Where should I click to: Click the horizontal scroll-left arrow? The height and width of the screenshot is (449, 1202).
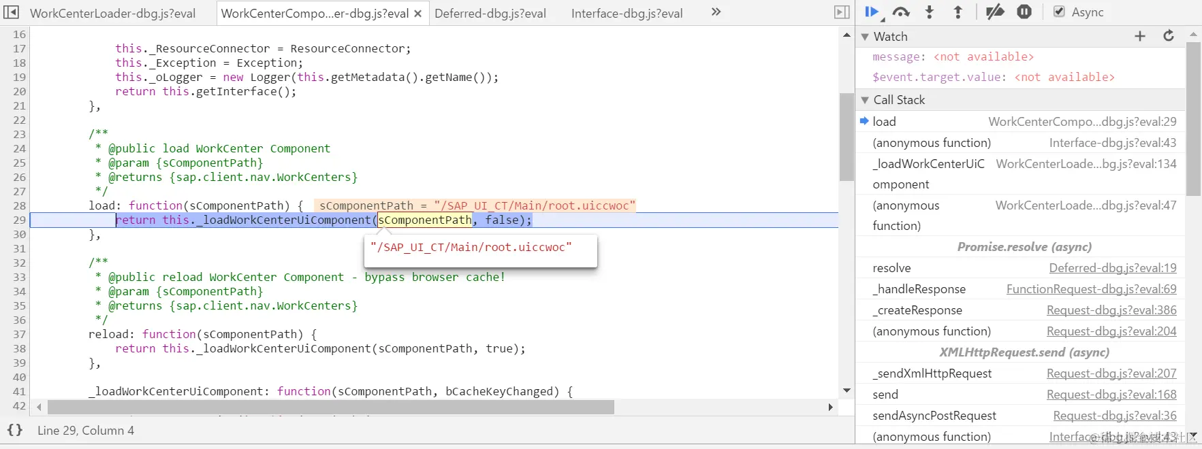pyautogui.click(x=39, y=407)
